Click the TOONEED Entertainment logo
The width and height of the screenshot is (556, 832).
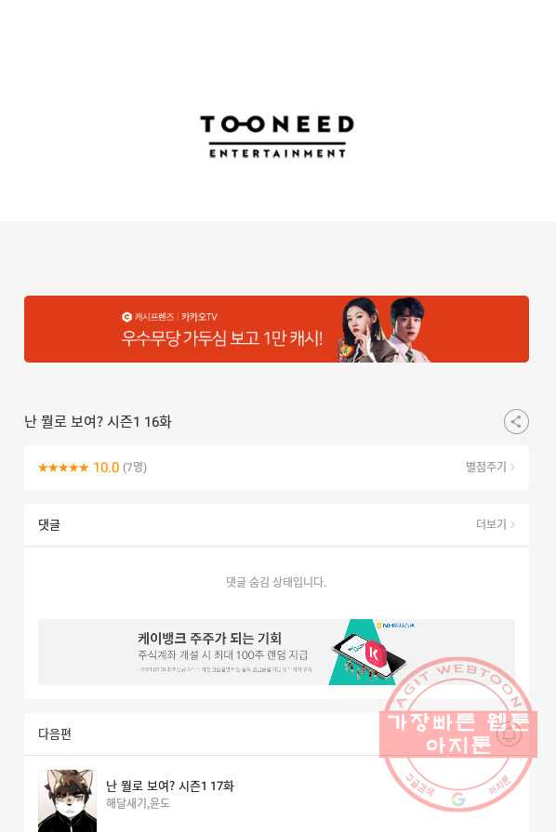pyautogui.click(x=277, y=137)
